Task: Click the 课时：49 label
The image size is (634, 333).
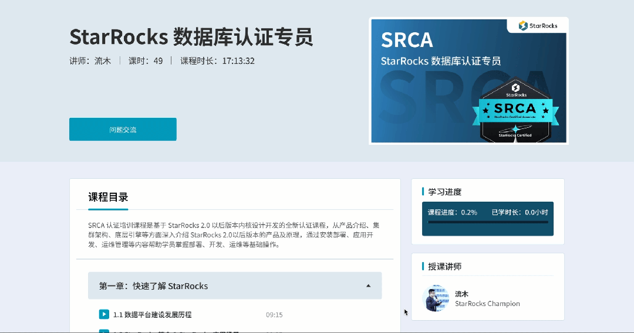Action: (146, 61)
